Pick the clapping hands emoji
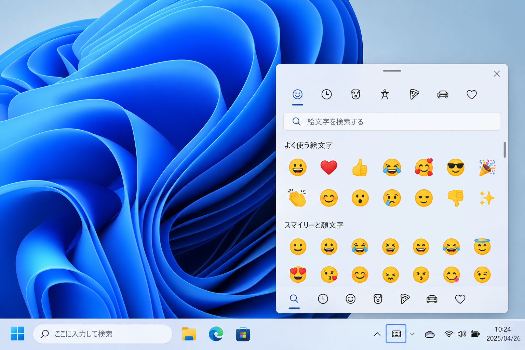Image resolution: width=525 pixels, height=350 pixels. click(297, 198)
